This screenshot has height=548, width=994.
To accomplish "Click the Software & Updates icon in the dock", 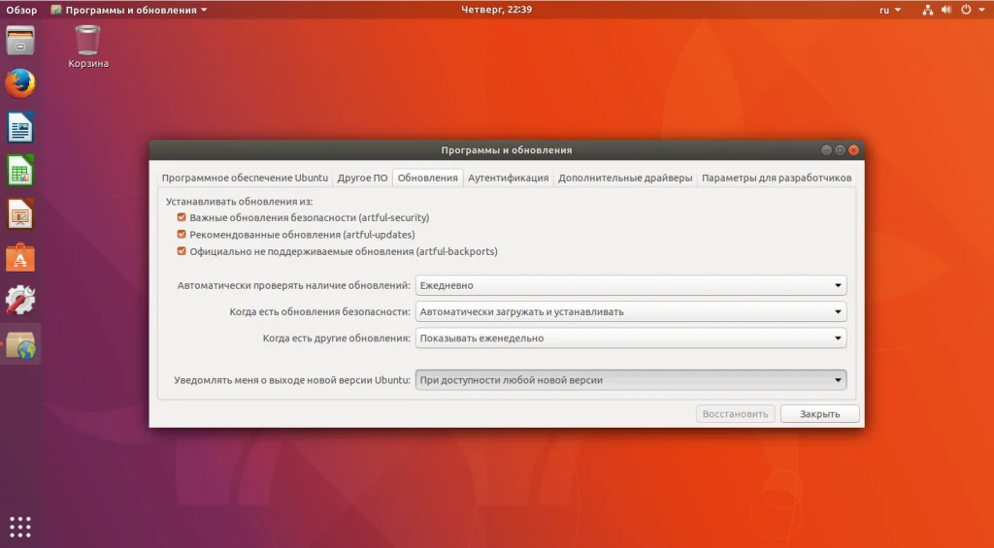I will [20, 344].
